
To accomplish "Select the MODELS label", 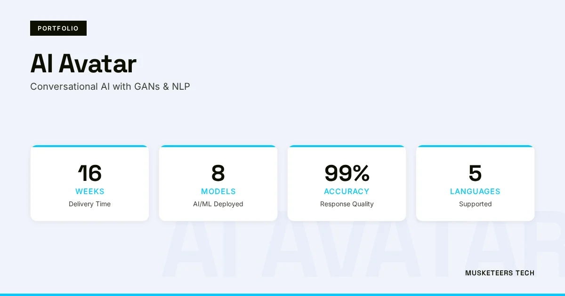I will (218, 191).
